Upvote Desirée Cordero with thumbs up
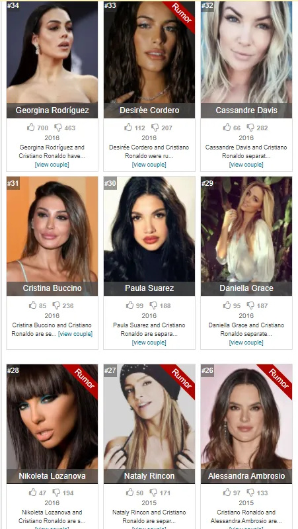 point(128,128)
